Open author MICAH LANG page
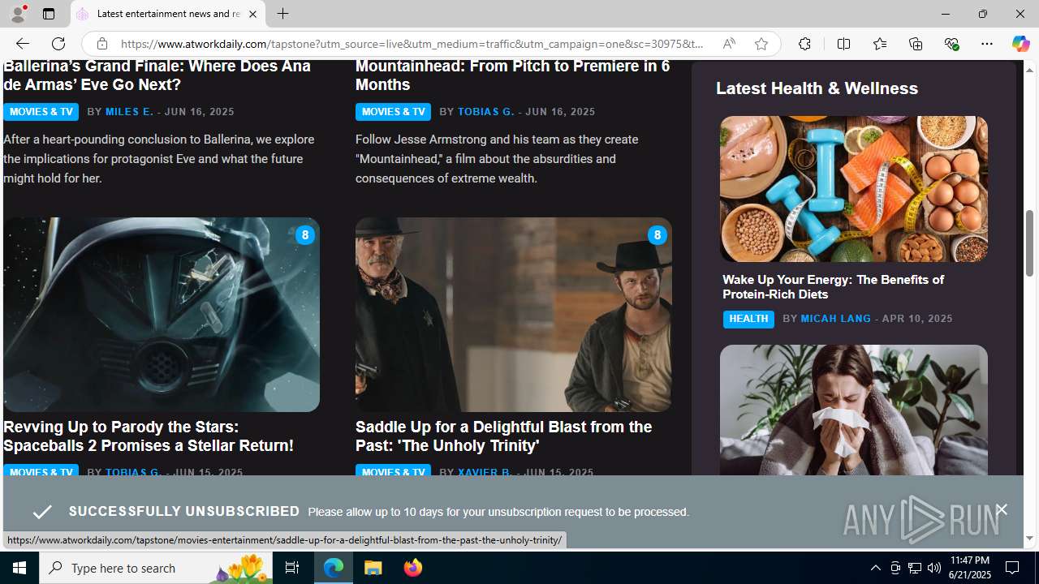This screenshot has height=584, width=1039. point(835,319)
